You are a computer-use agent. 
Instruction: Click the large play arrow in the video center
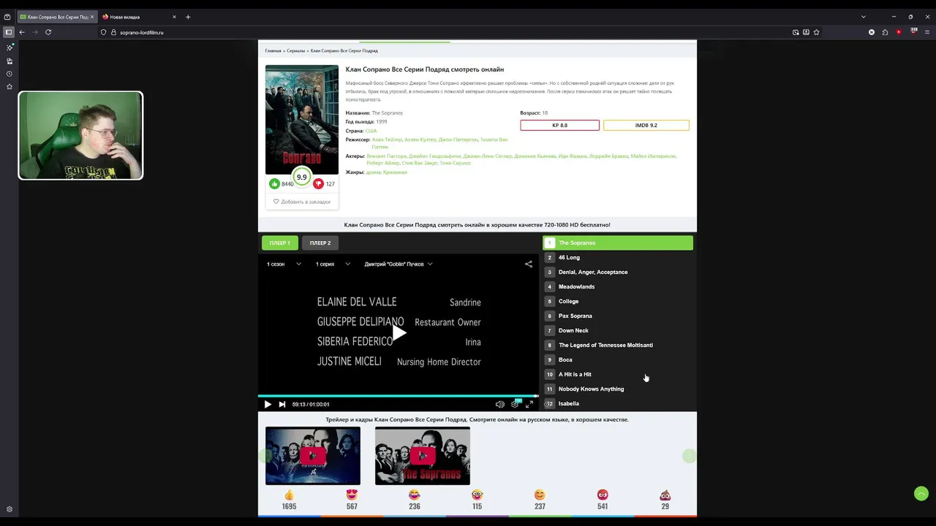click(x=399, y=333)
